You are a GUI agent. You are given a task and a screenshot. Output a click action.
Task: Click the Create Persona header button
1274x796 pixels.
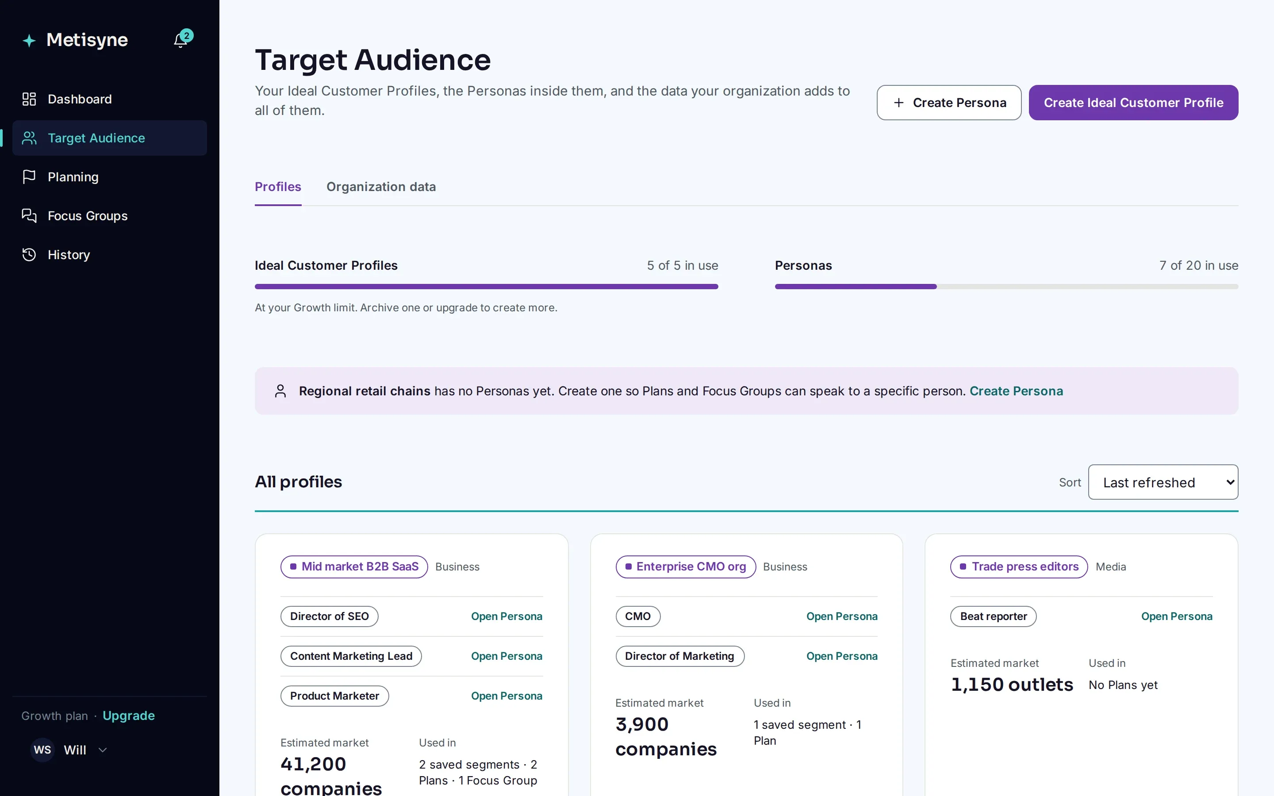(949, 103)
